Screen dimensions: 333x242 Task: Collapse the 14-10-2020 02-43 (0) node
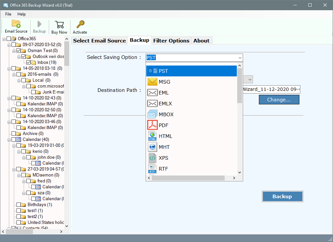click(9, 98)
